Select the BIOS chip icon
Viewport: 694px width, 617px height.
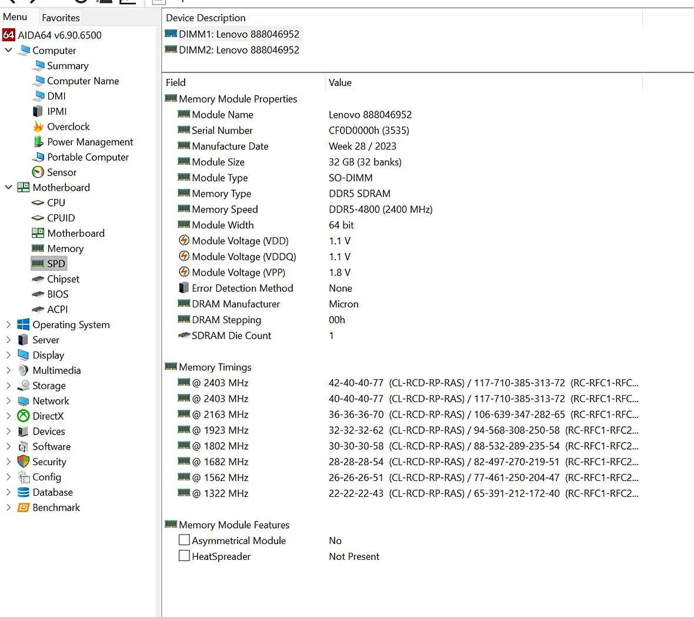point(38,294)
